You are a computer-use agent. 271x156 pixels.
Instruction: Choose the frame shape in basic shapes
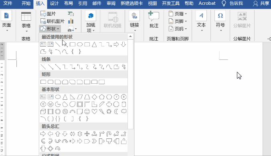tap(80, 104)
